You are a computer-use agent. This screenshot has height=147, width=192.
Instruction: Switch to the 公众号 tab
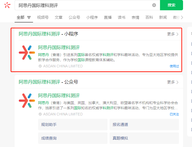74,17
